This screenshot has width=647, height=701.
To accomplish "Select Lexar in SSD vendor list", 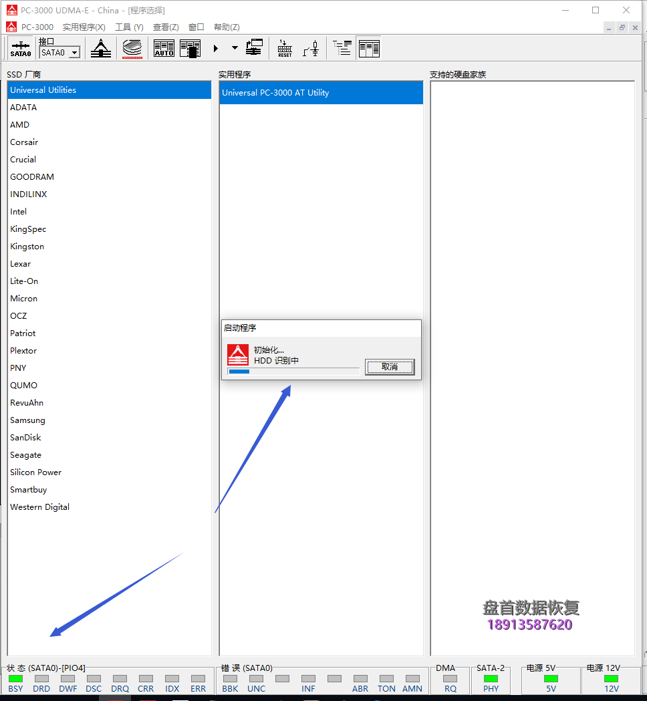I will tap(109, 264).
